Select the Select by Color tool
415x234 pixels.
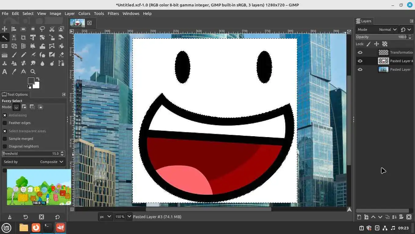[x=14, y=37]
